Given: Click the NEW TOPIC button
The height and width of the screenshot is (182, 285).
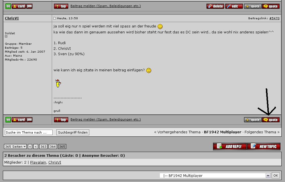Looking at the screenshot, I should point(264,147).
